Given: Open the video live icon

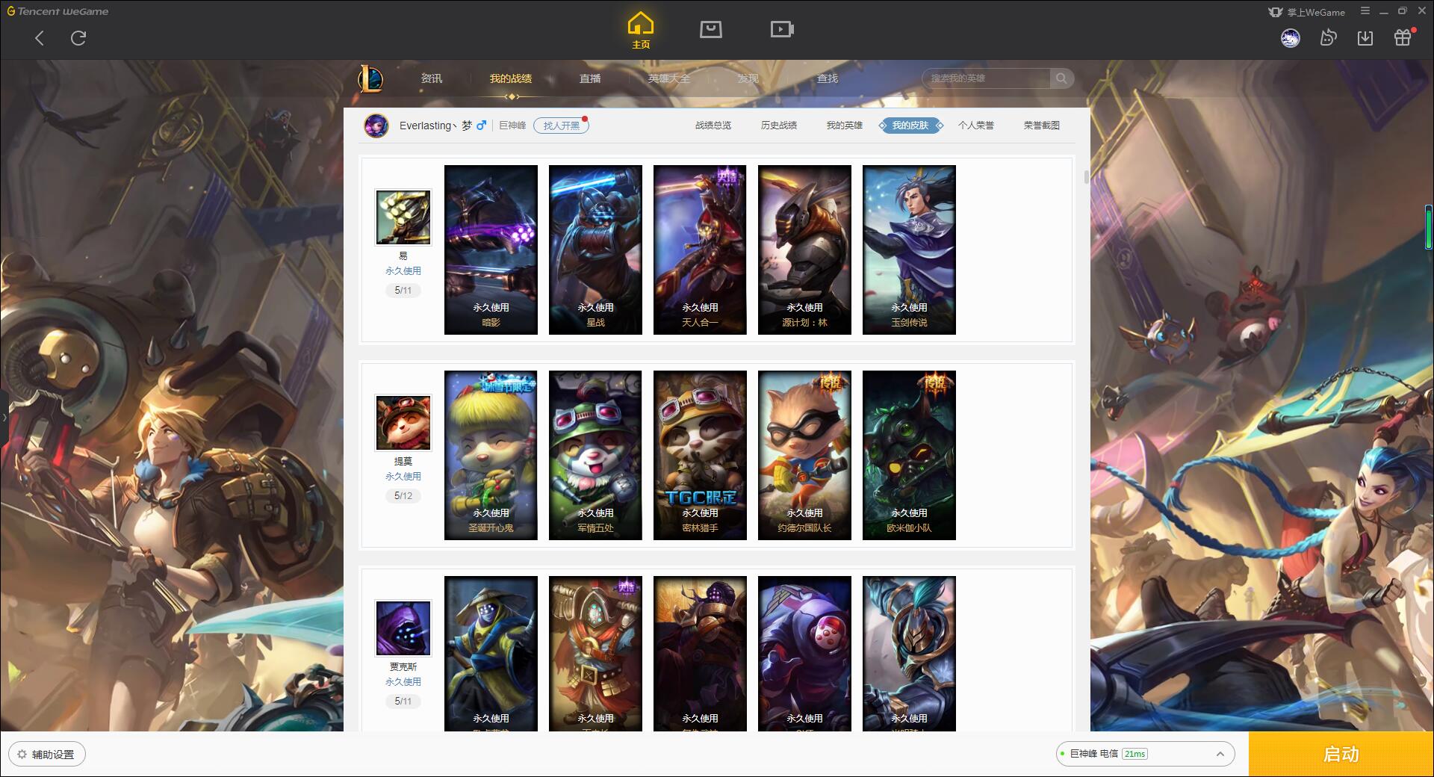Looking at the screenshot, I should [x=781, y=30].
